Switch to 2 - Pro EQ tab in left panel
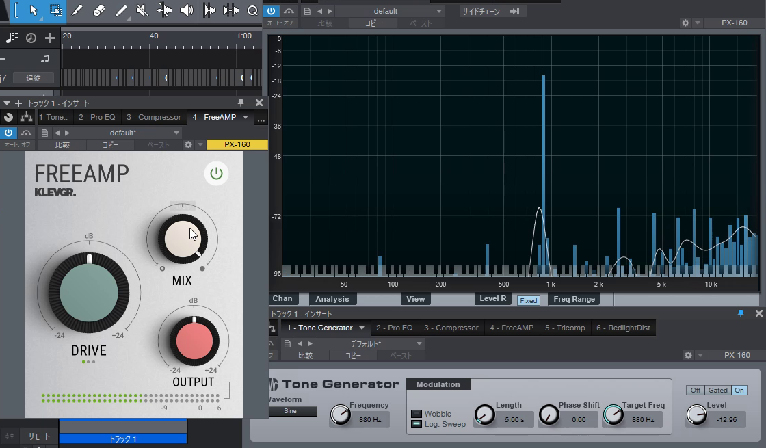This screenshot has width=766, height=448. coord(96,117)
